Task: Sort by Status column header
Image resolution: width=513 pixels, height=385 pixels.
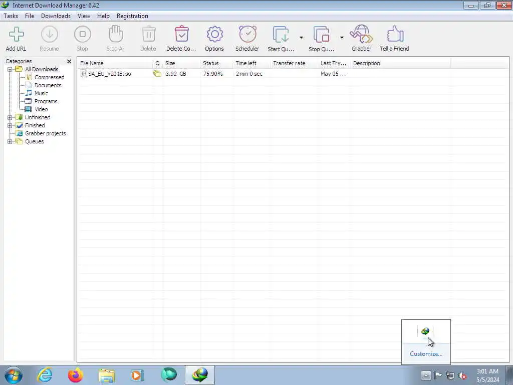Action: [216, 63]
